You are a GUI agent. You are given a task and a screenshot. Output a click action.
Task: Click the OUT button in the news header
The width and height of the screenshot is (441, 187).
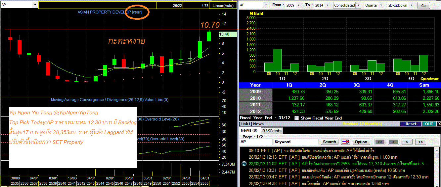click(x=429, y=124)
